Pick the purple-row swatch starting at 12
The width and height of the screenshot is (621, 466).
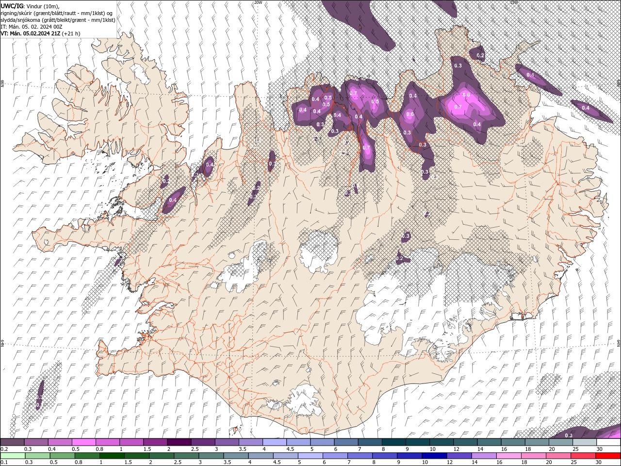tap(465, 442)
